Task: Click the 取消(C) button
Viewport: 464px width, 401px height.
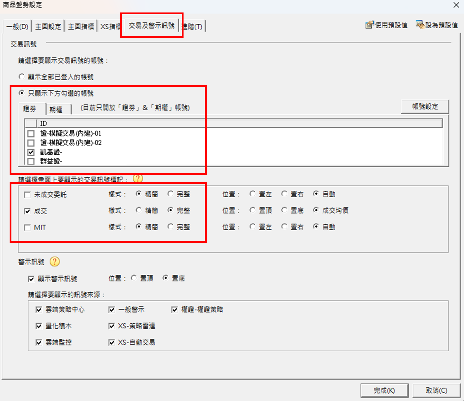Action: coord(437,390)
